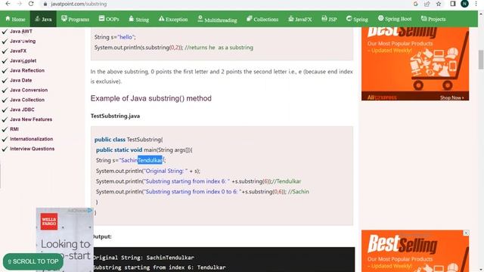Click the Output: label
This screenshot has width=484, height=272.
pyautogui.click(x=102, y=236)
